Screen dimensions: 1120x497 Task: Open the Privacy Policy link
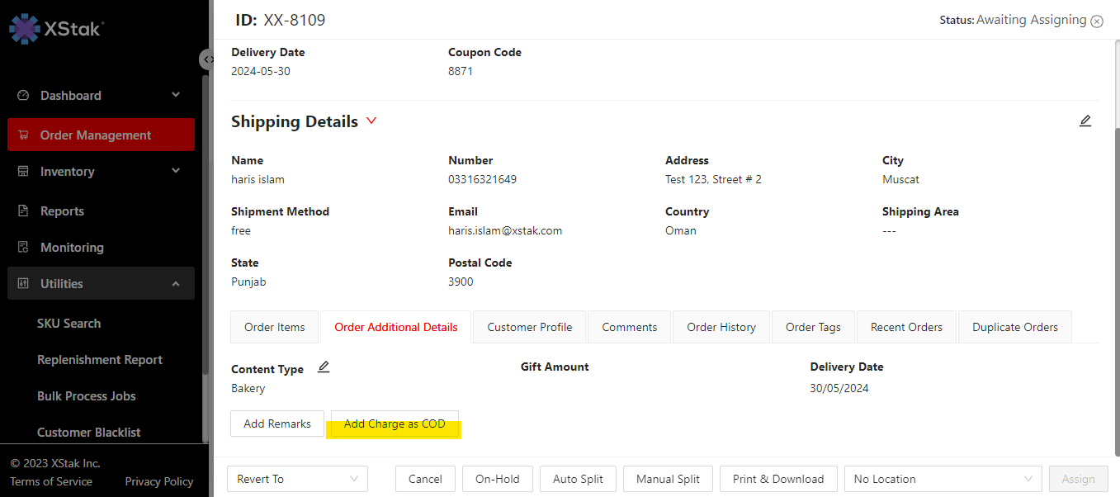pyautogui.click(x=158, y=481)
